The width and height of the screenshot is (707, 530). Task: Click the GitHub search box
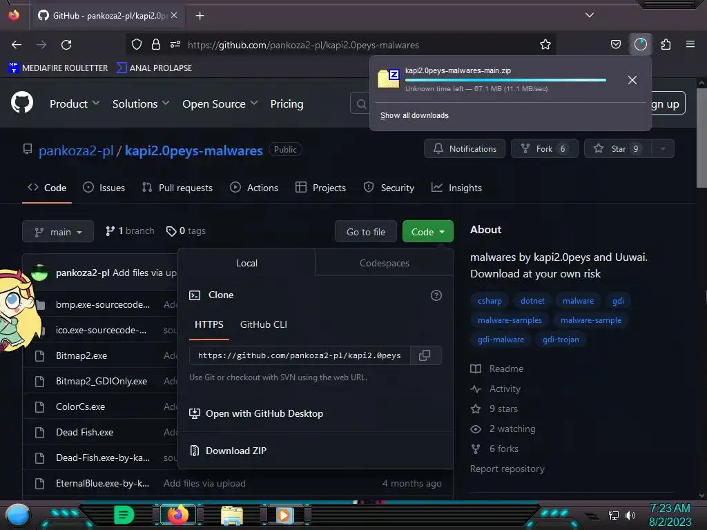(360, 104)
